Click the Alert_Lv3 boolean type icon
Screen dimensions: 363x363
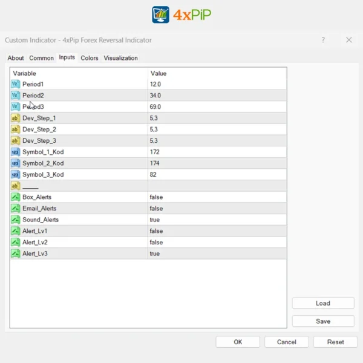[15, 253]
